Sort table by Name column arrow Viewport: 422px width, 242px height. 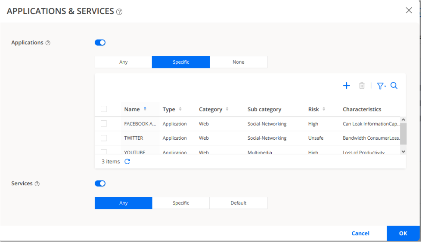click(x=145, y=109)
